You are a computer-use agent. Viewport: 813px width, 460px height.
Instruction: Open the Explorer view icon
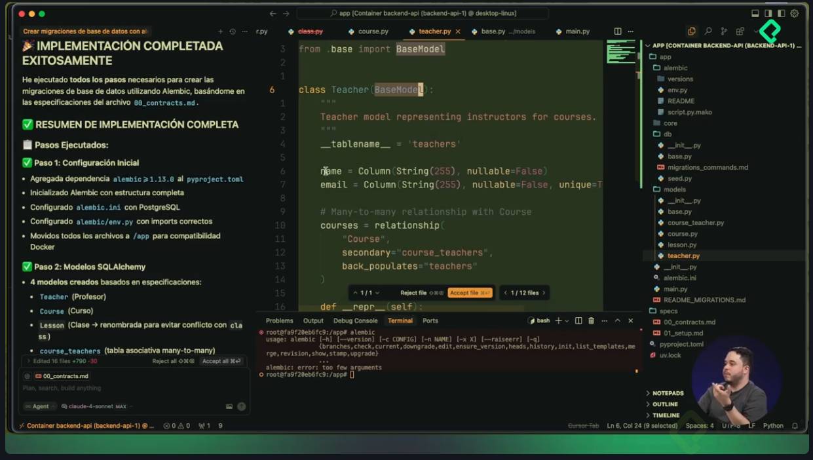692,31
